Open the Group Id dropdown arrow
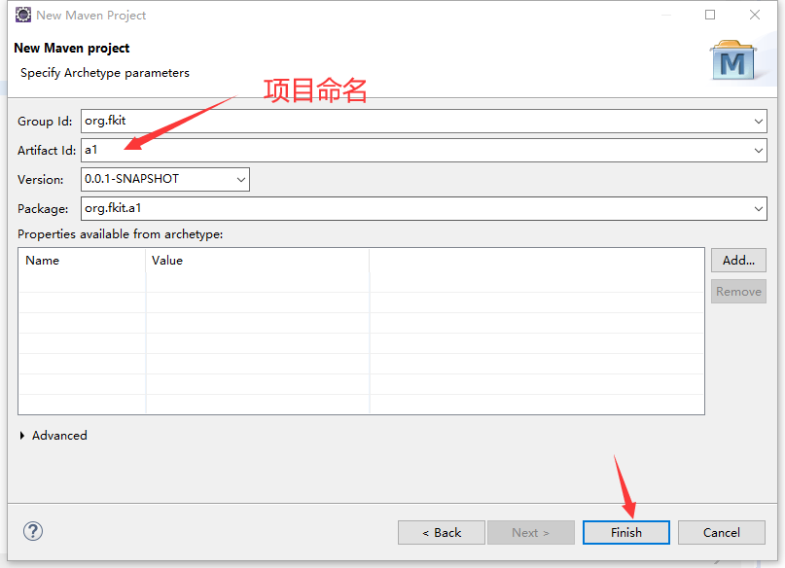Image resolution: width=785 pixels, height=568 pixels. tap(759, 122)
